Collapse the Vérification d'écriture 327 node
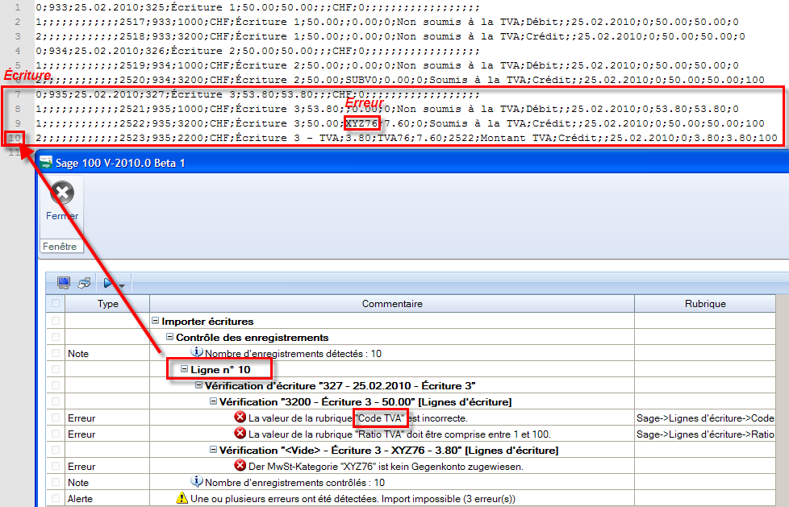789x507 pixels. click(x=198, y=384)
